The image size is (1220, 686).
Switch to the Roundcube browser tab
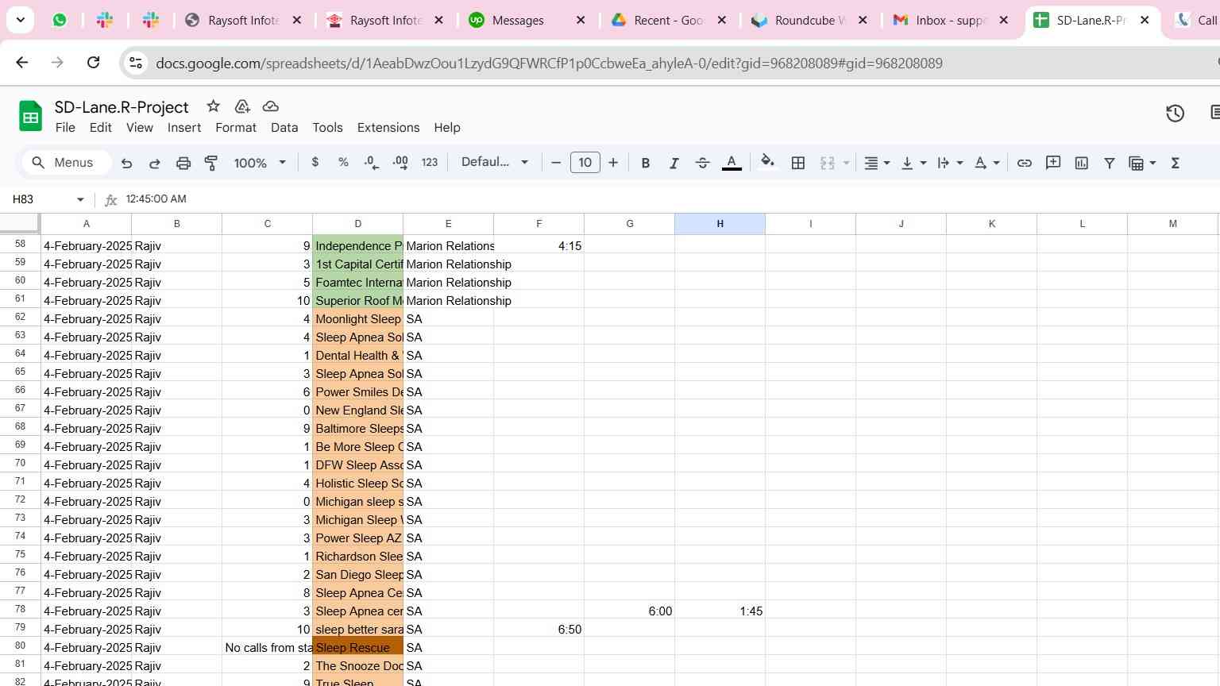point(810,21)
